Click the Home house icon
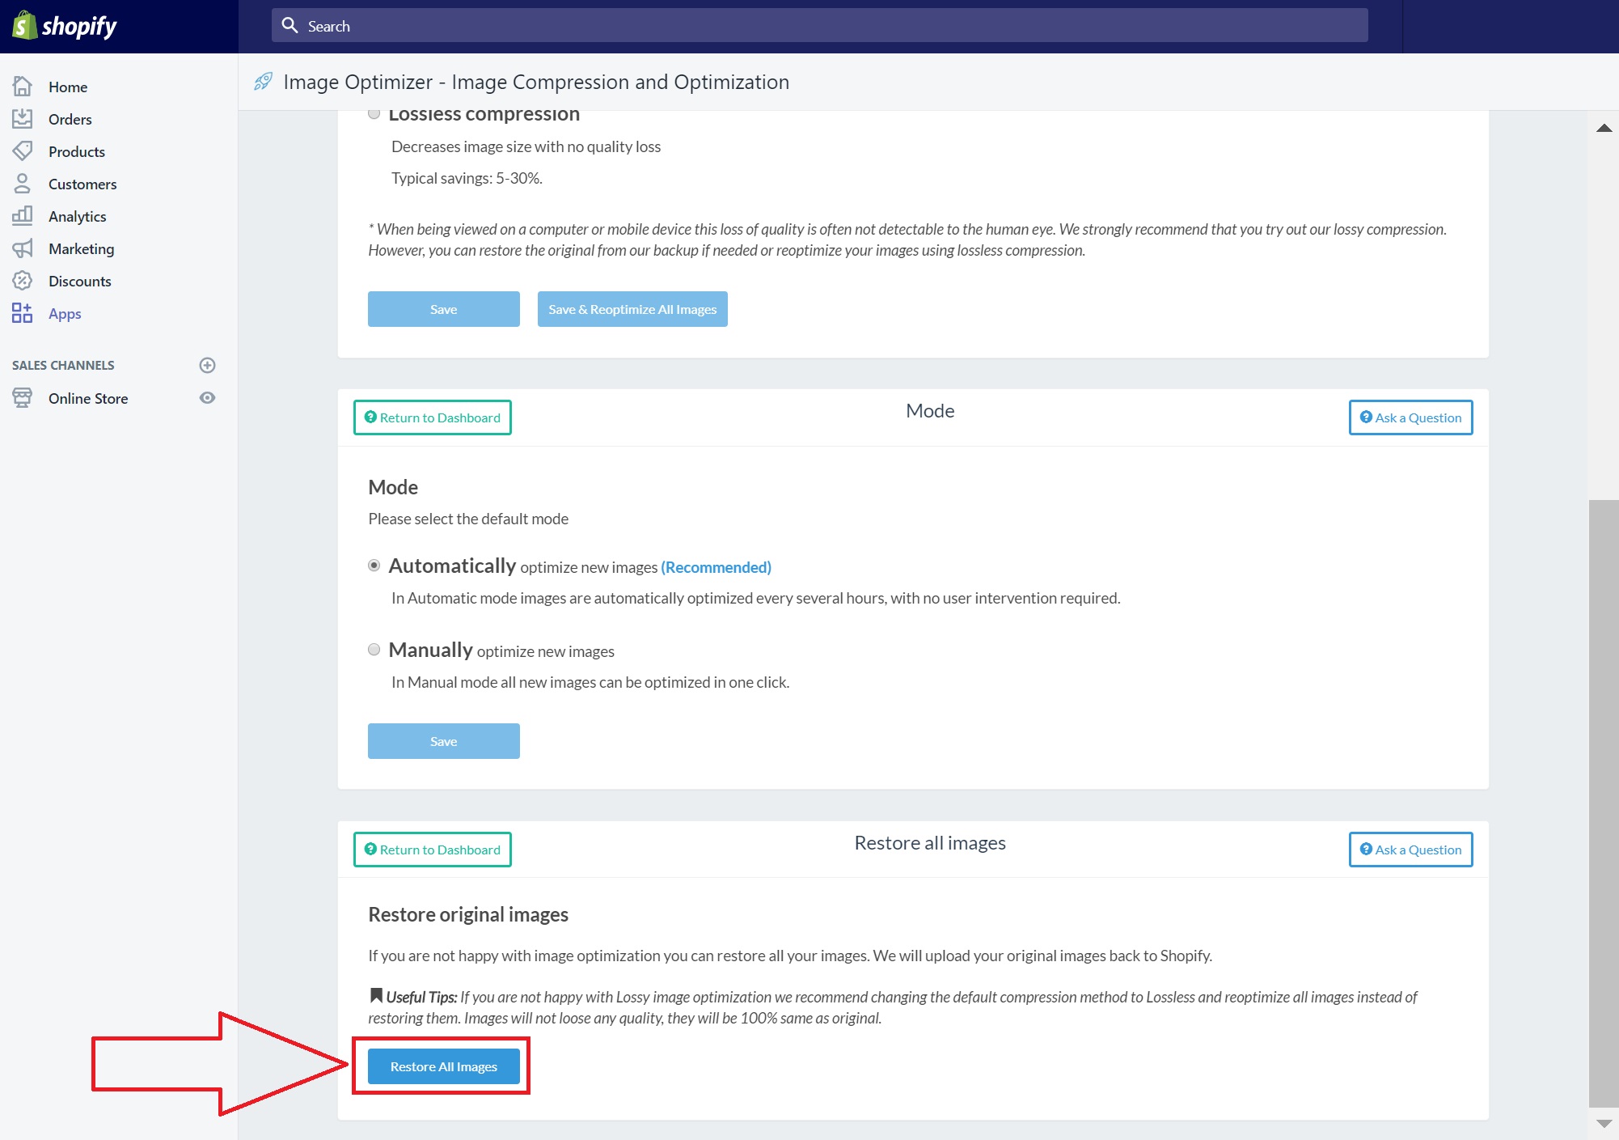This screenshot has height=1140, width=1619. (x=23, y=86)
